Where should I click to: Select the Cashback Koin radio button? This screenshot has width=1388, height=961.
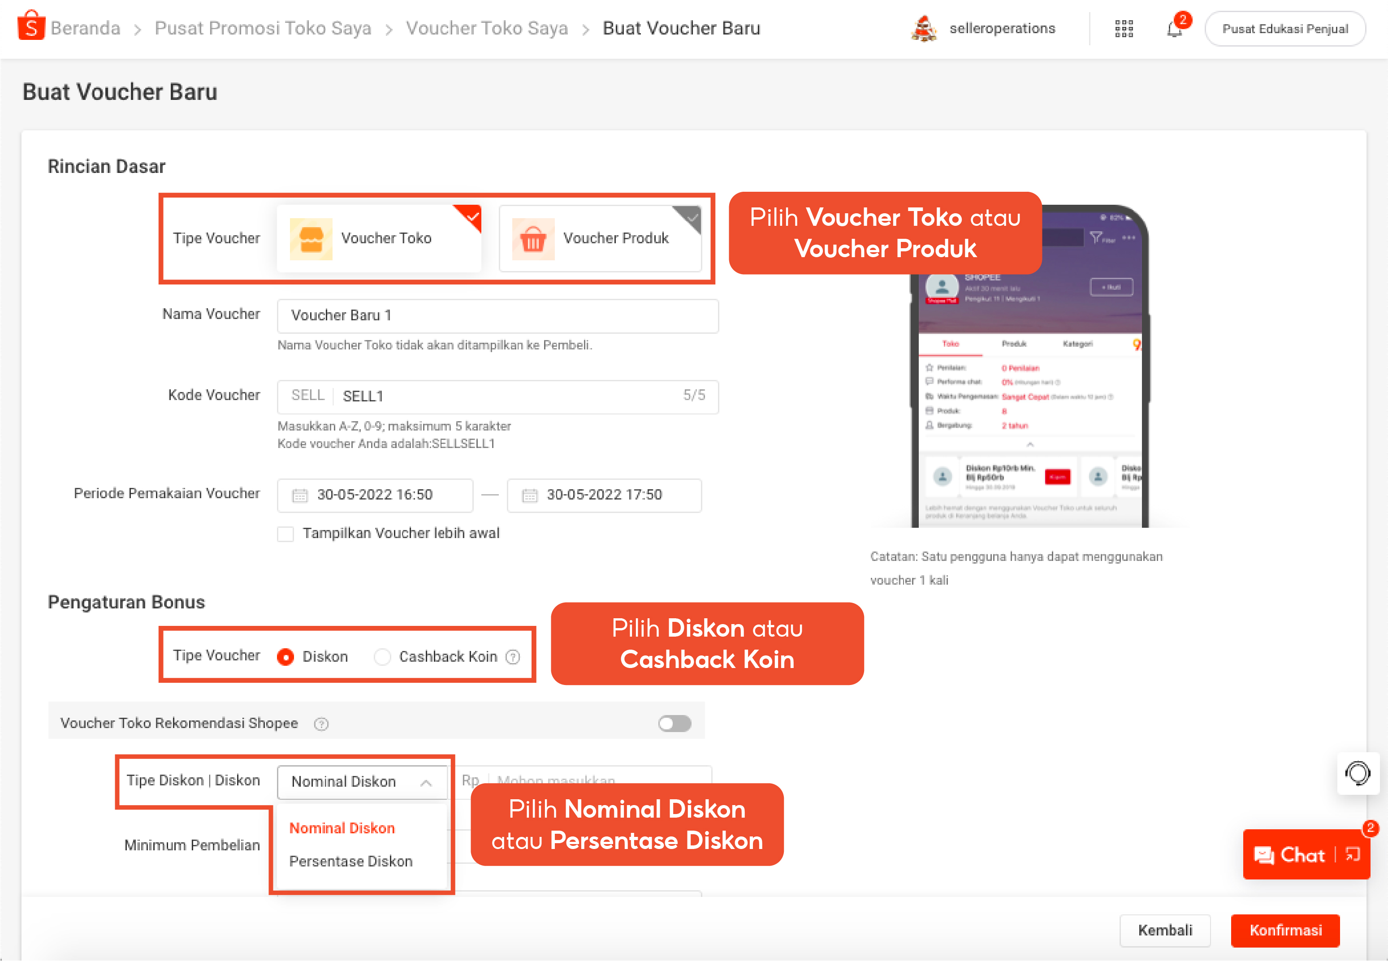pos(382,657)
